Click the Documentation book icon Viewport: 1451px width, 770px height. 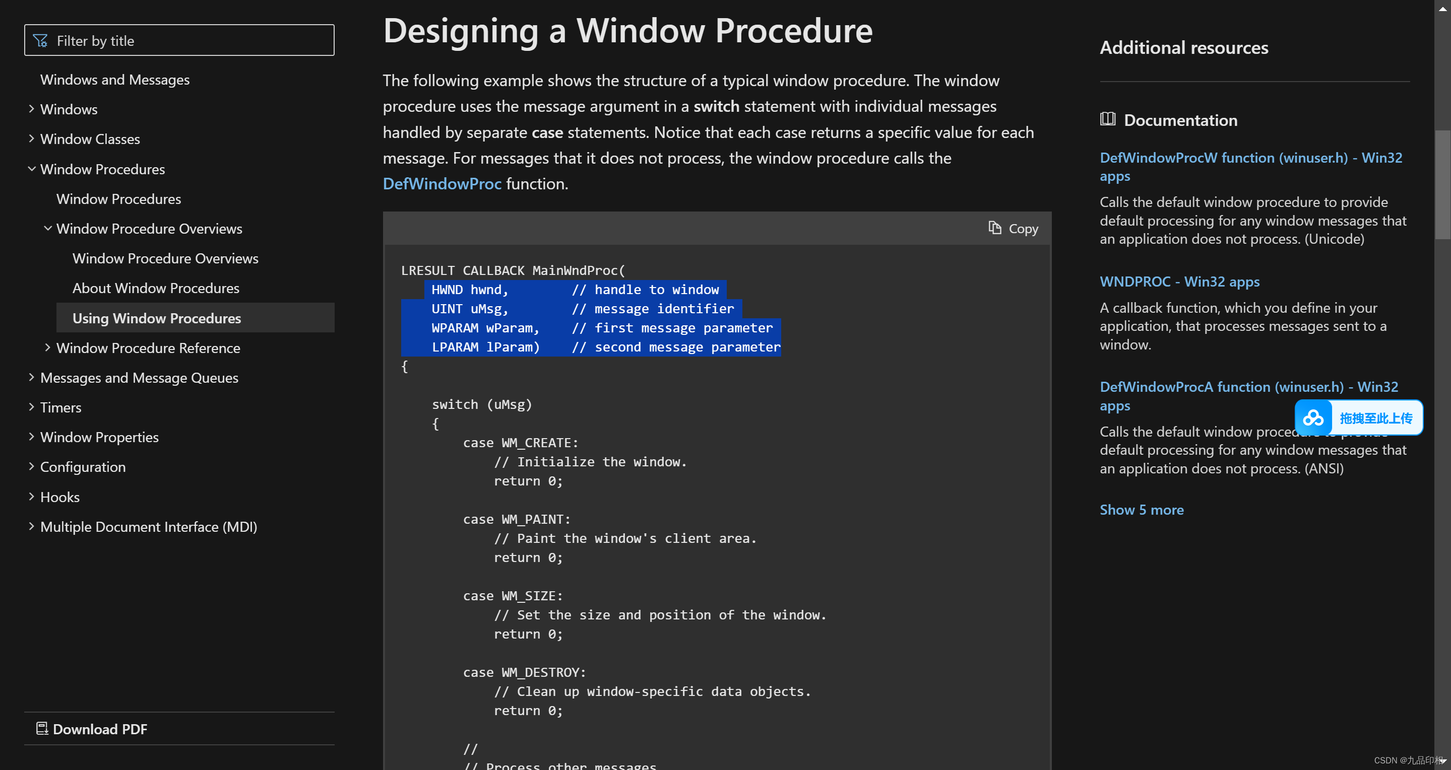coord(1107,119)
